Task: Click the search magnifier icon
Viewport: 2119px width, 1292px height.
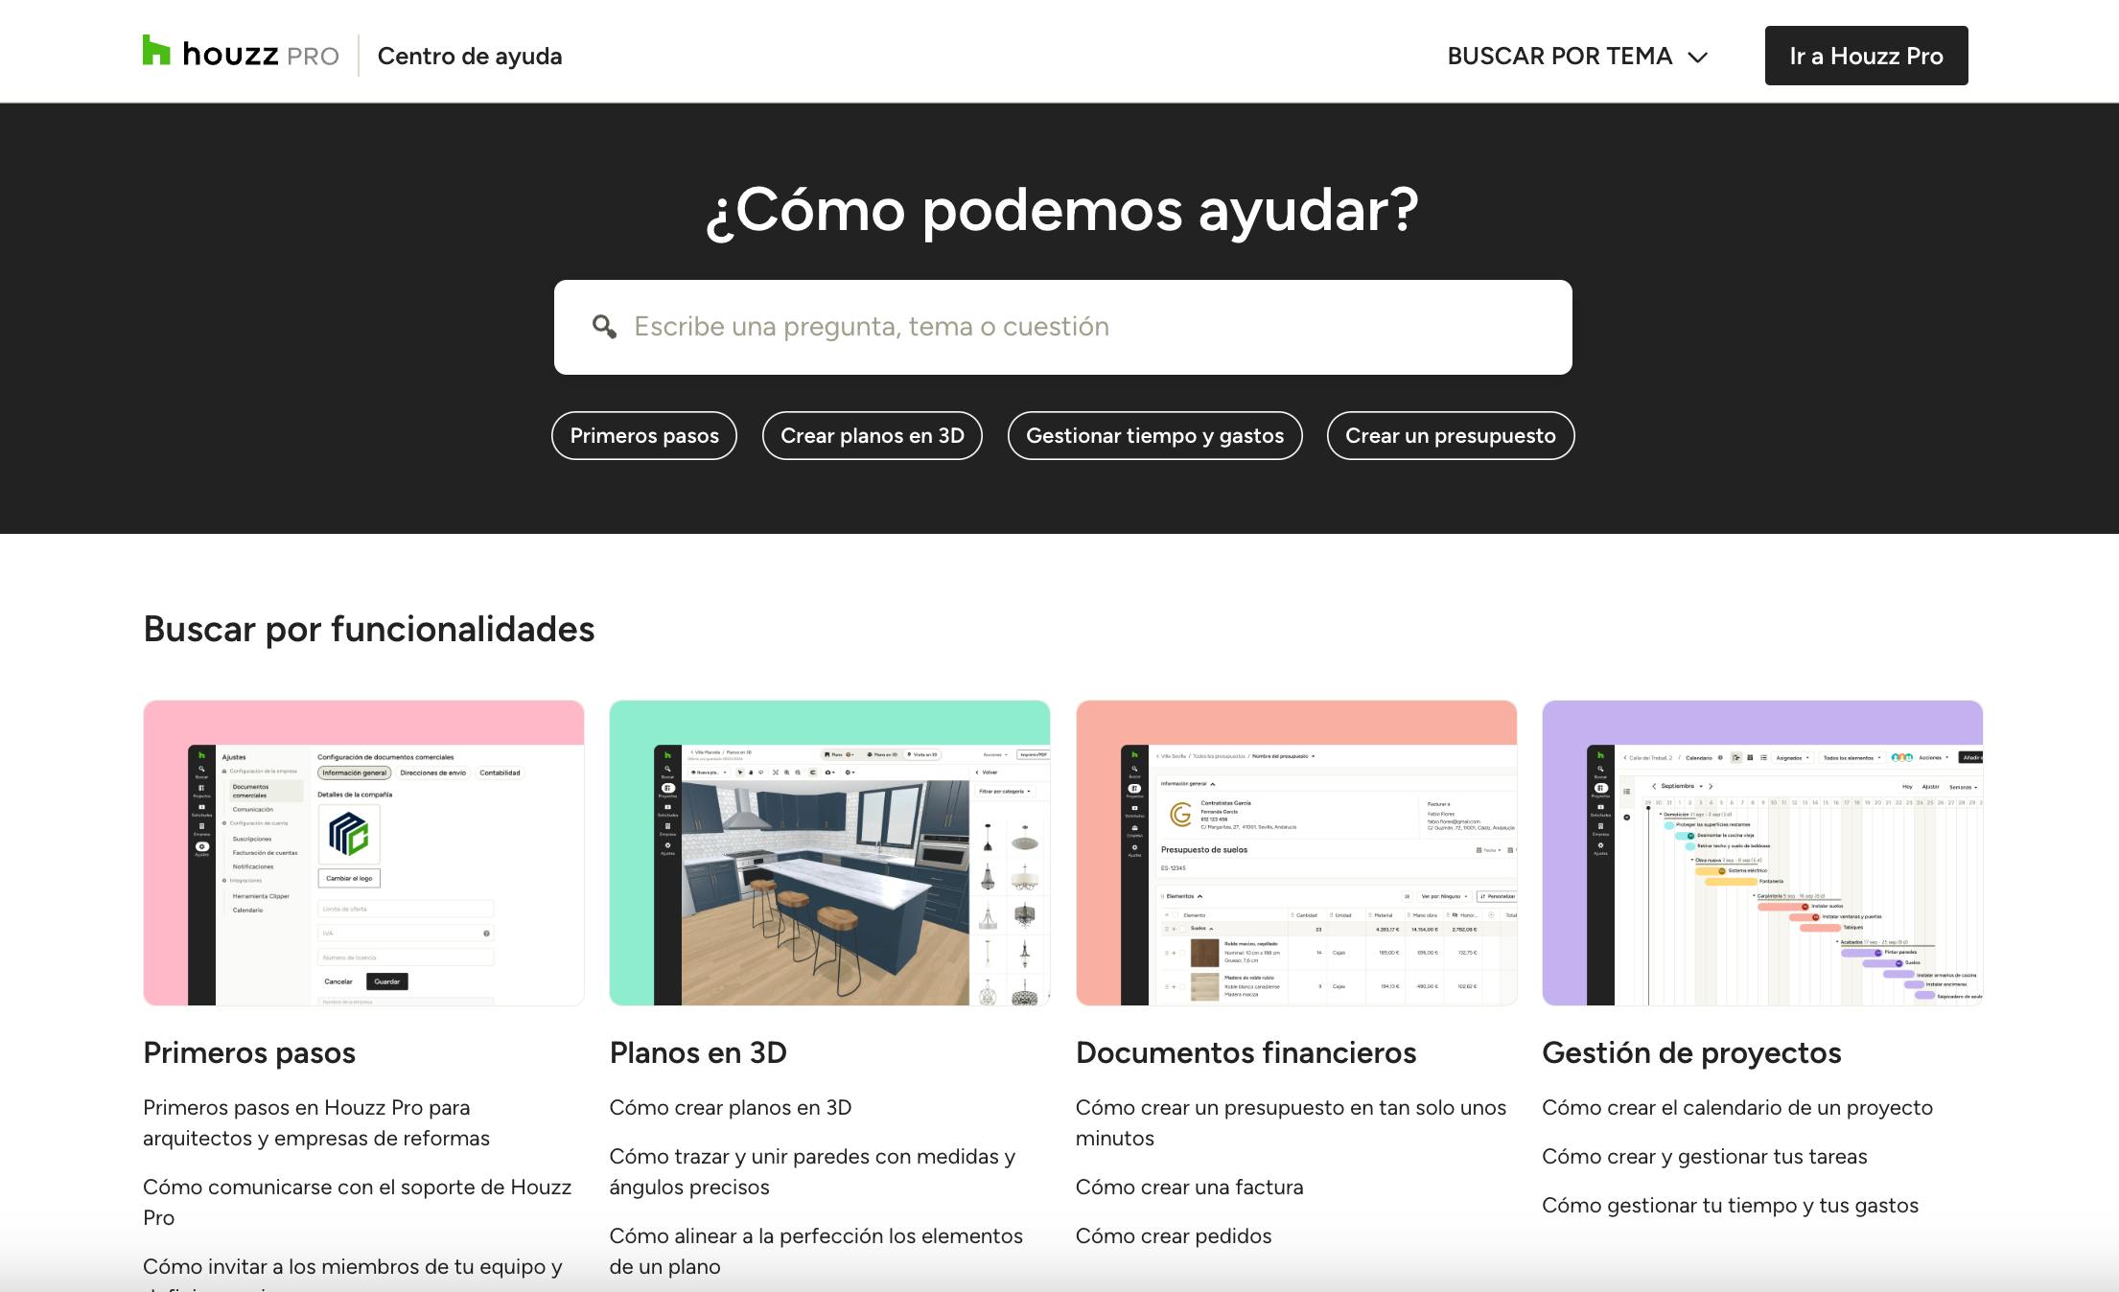Action: [x=604, y=327]
